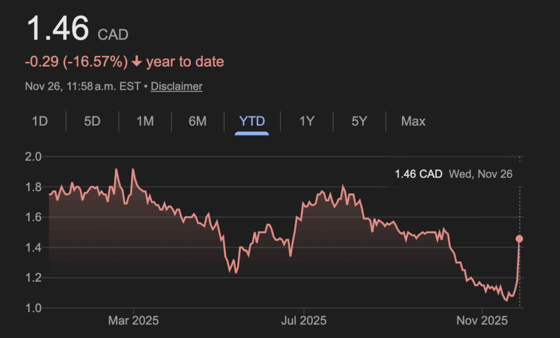Click the Mar 2025 axis label

click(134, 320)
